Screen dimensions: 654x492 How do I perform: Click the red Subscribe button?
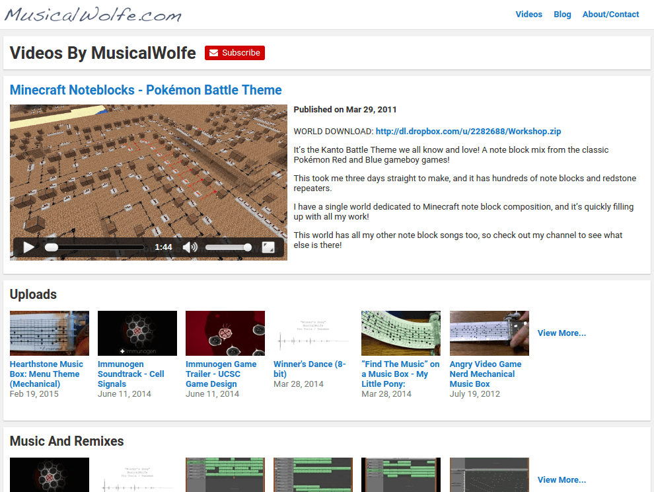coord(235,52)
